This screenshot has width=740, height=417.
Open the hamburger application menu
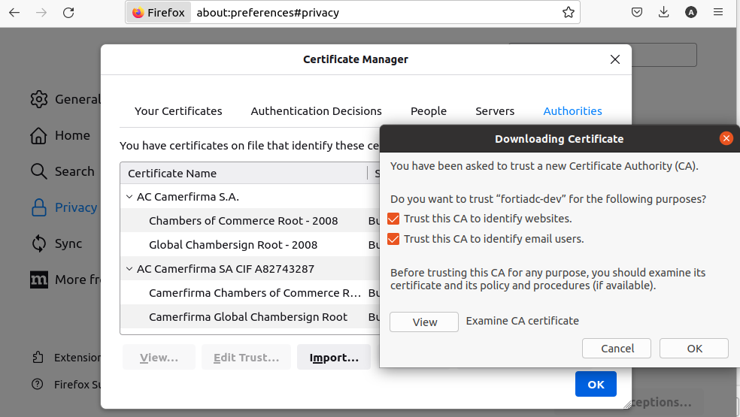[x=719, y=13]
